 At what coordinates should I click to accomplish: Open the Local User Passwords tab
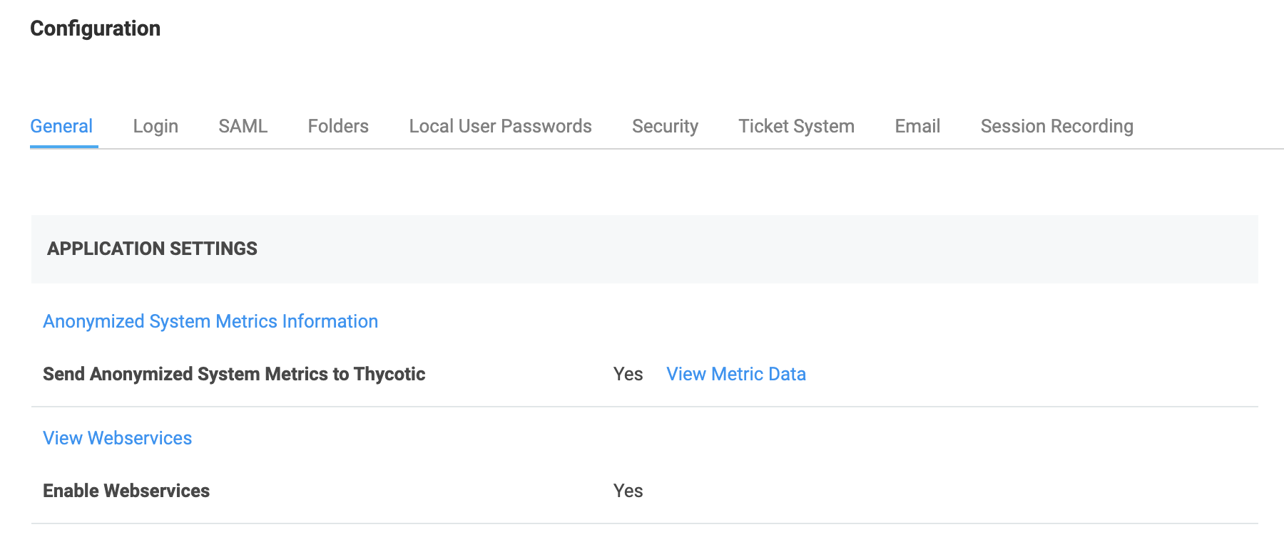(500, 126)
